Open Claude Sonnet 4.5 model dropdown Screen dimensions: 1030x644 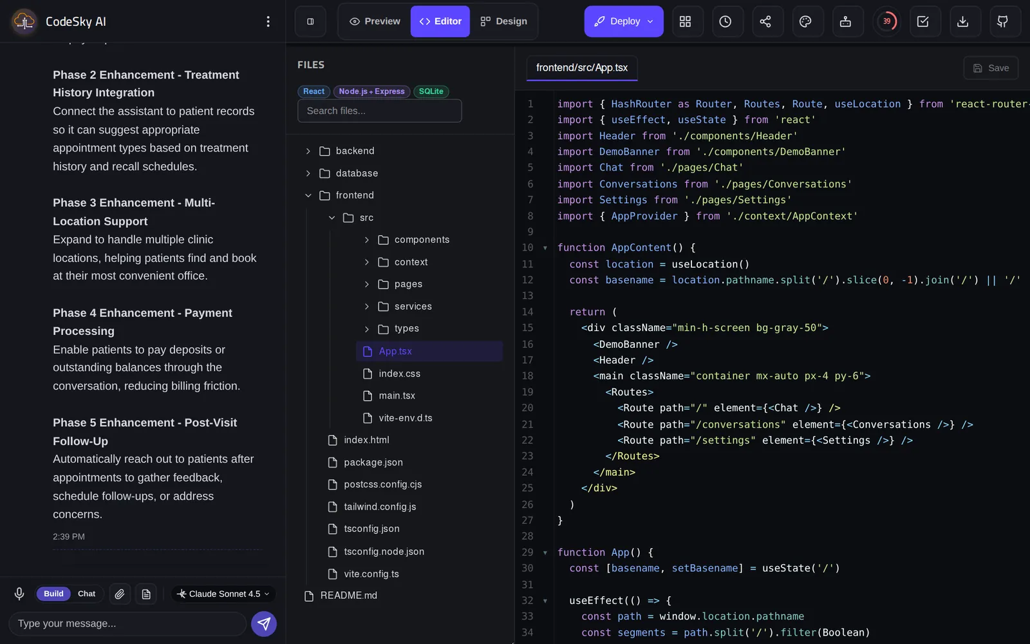(x=223, y=594)
